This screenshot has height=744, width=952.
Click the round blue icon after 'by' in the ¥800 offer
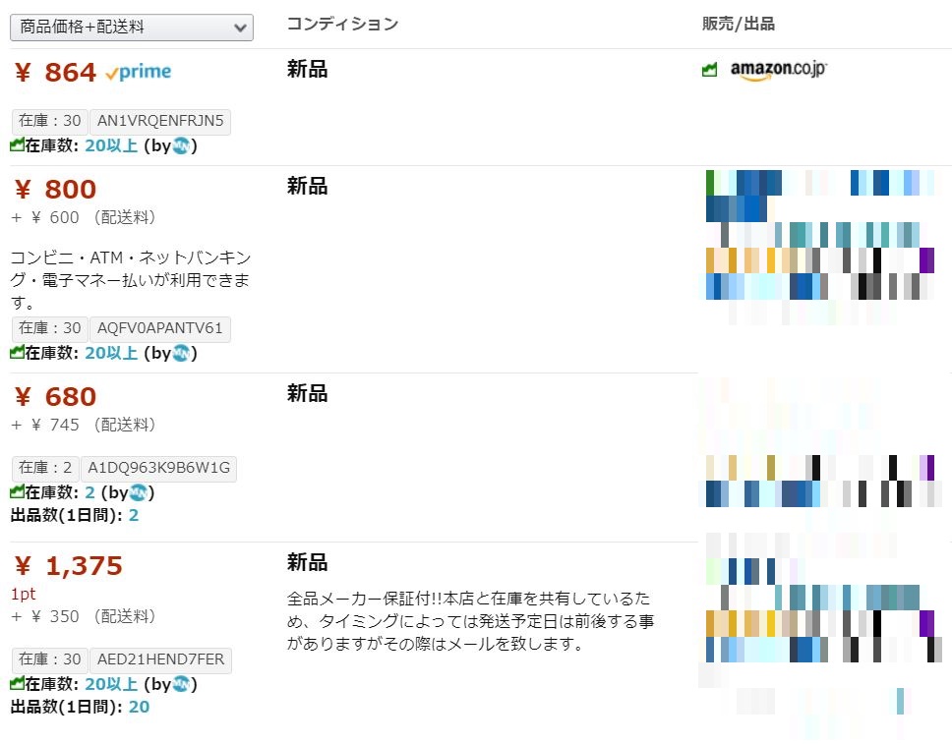pos(181,353)
